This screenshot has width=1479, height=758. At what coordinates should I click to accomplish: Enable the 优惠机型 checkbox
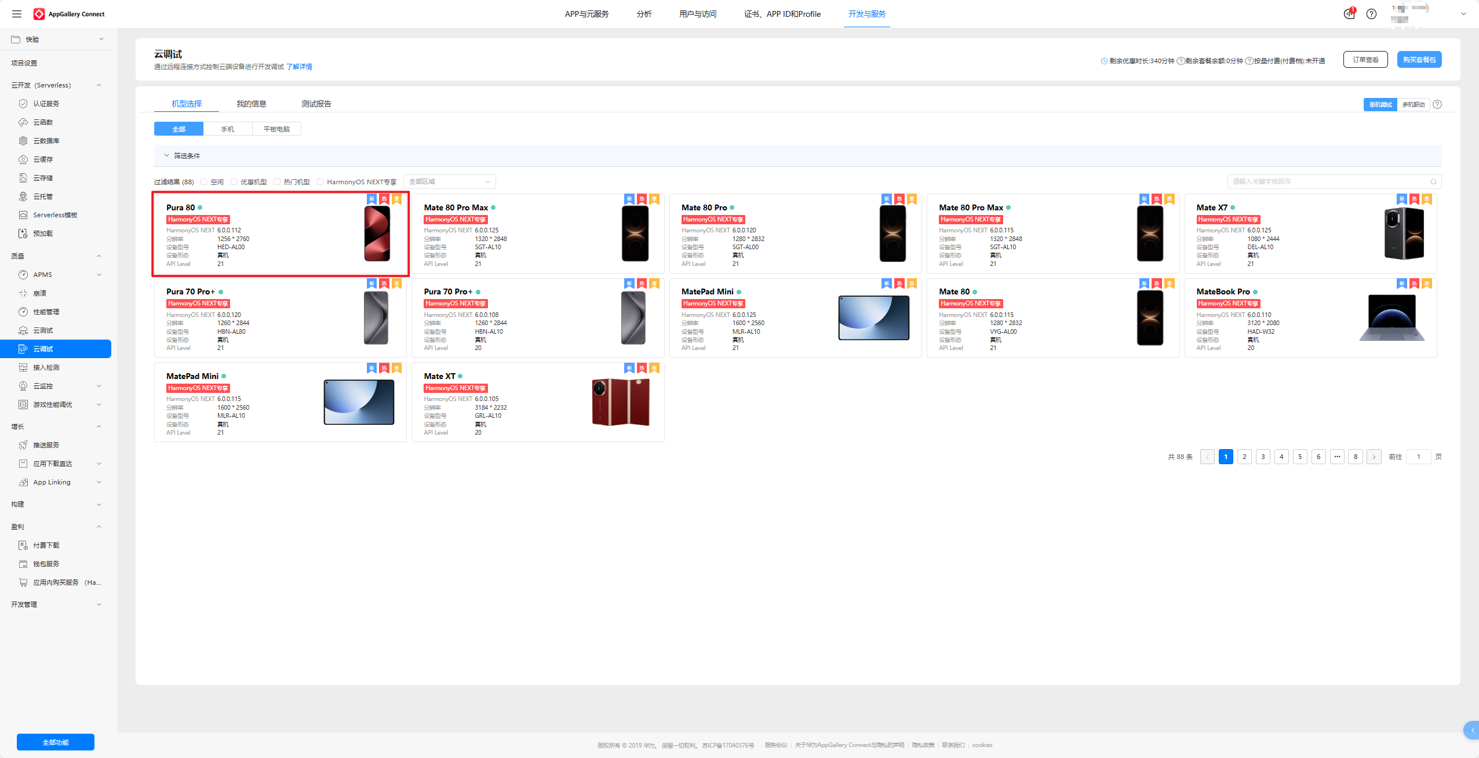(x=234, y=182)
